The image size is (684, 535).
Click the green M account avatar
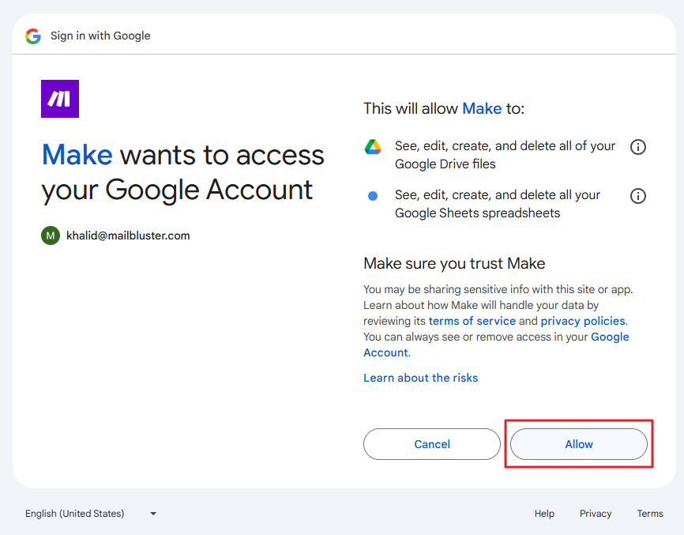click(x=51, y=235)
